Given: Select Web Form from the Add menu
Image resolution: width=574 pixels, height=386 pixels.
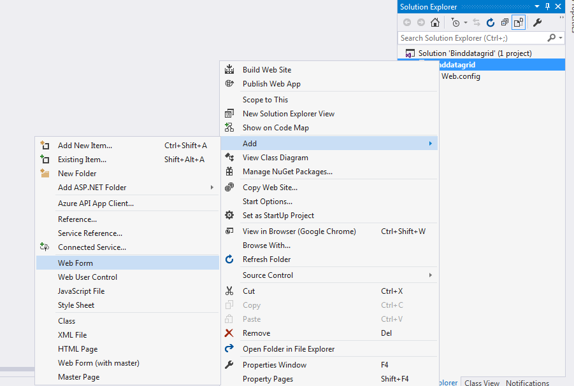Looking at the screenshot, I should pos(75,263).
